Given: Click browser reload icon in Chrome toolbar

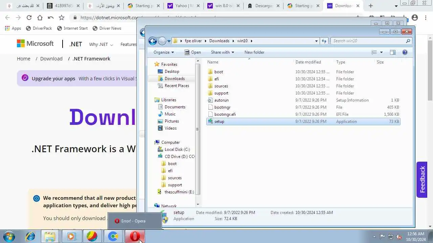Looking at the screenshot, I should click(29, 18).
